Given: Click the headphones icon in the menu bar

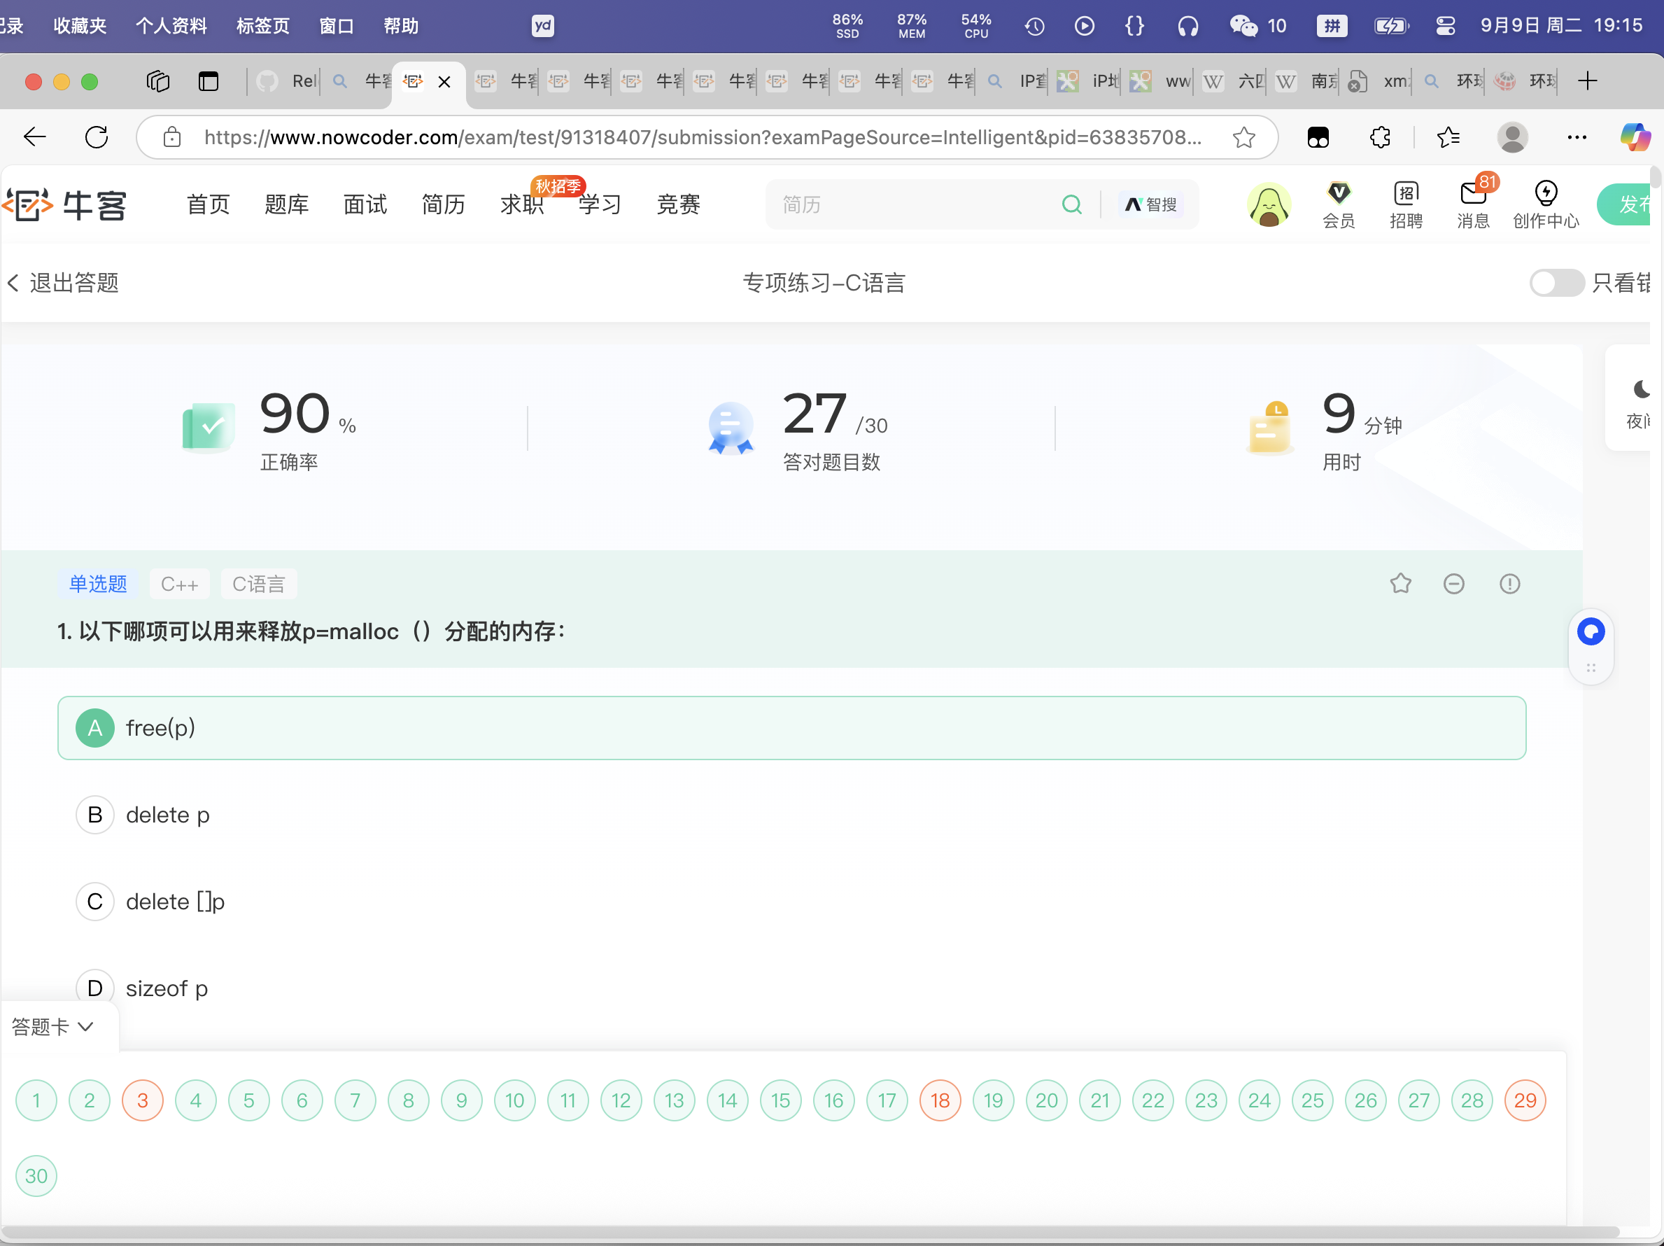Looking at the screenshot, I should (x=1187, y=27).
